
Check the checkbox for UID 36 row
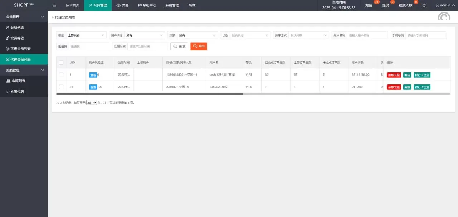click(x=61, y=87)
